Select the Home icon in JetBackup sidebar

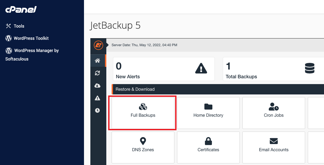click(x=98, y=61)
